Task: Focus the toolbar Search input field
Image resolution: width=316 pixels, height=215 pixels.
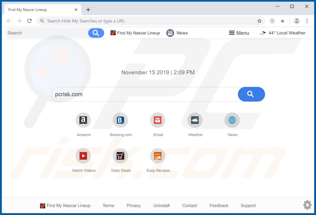Action: [47, 33]
